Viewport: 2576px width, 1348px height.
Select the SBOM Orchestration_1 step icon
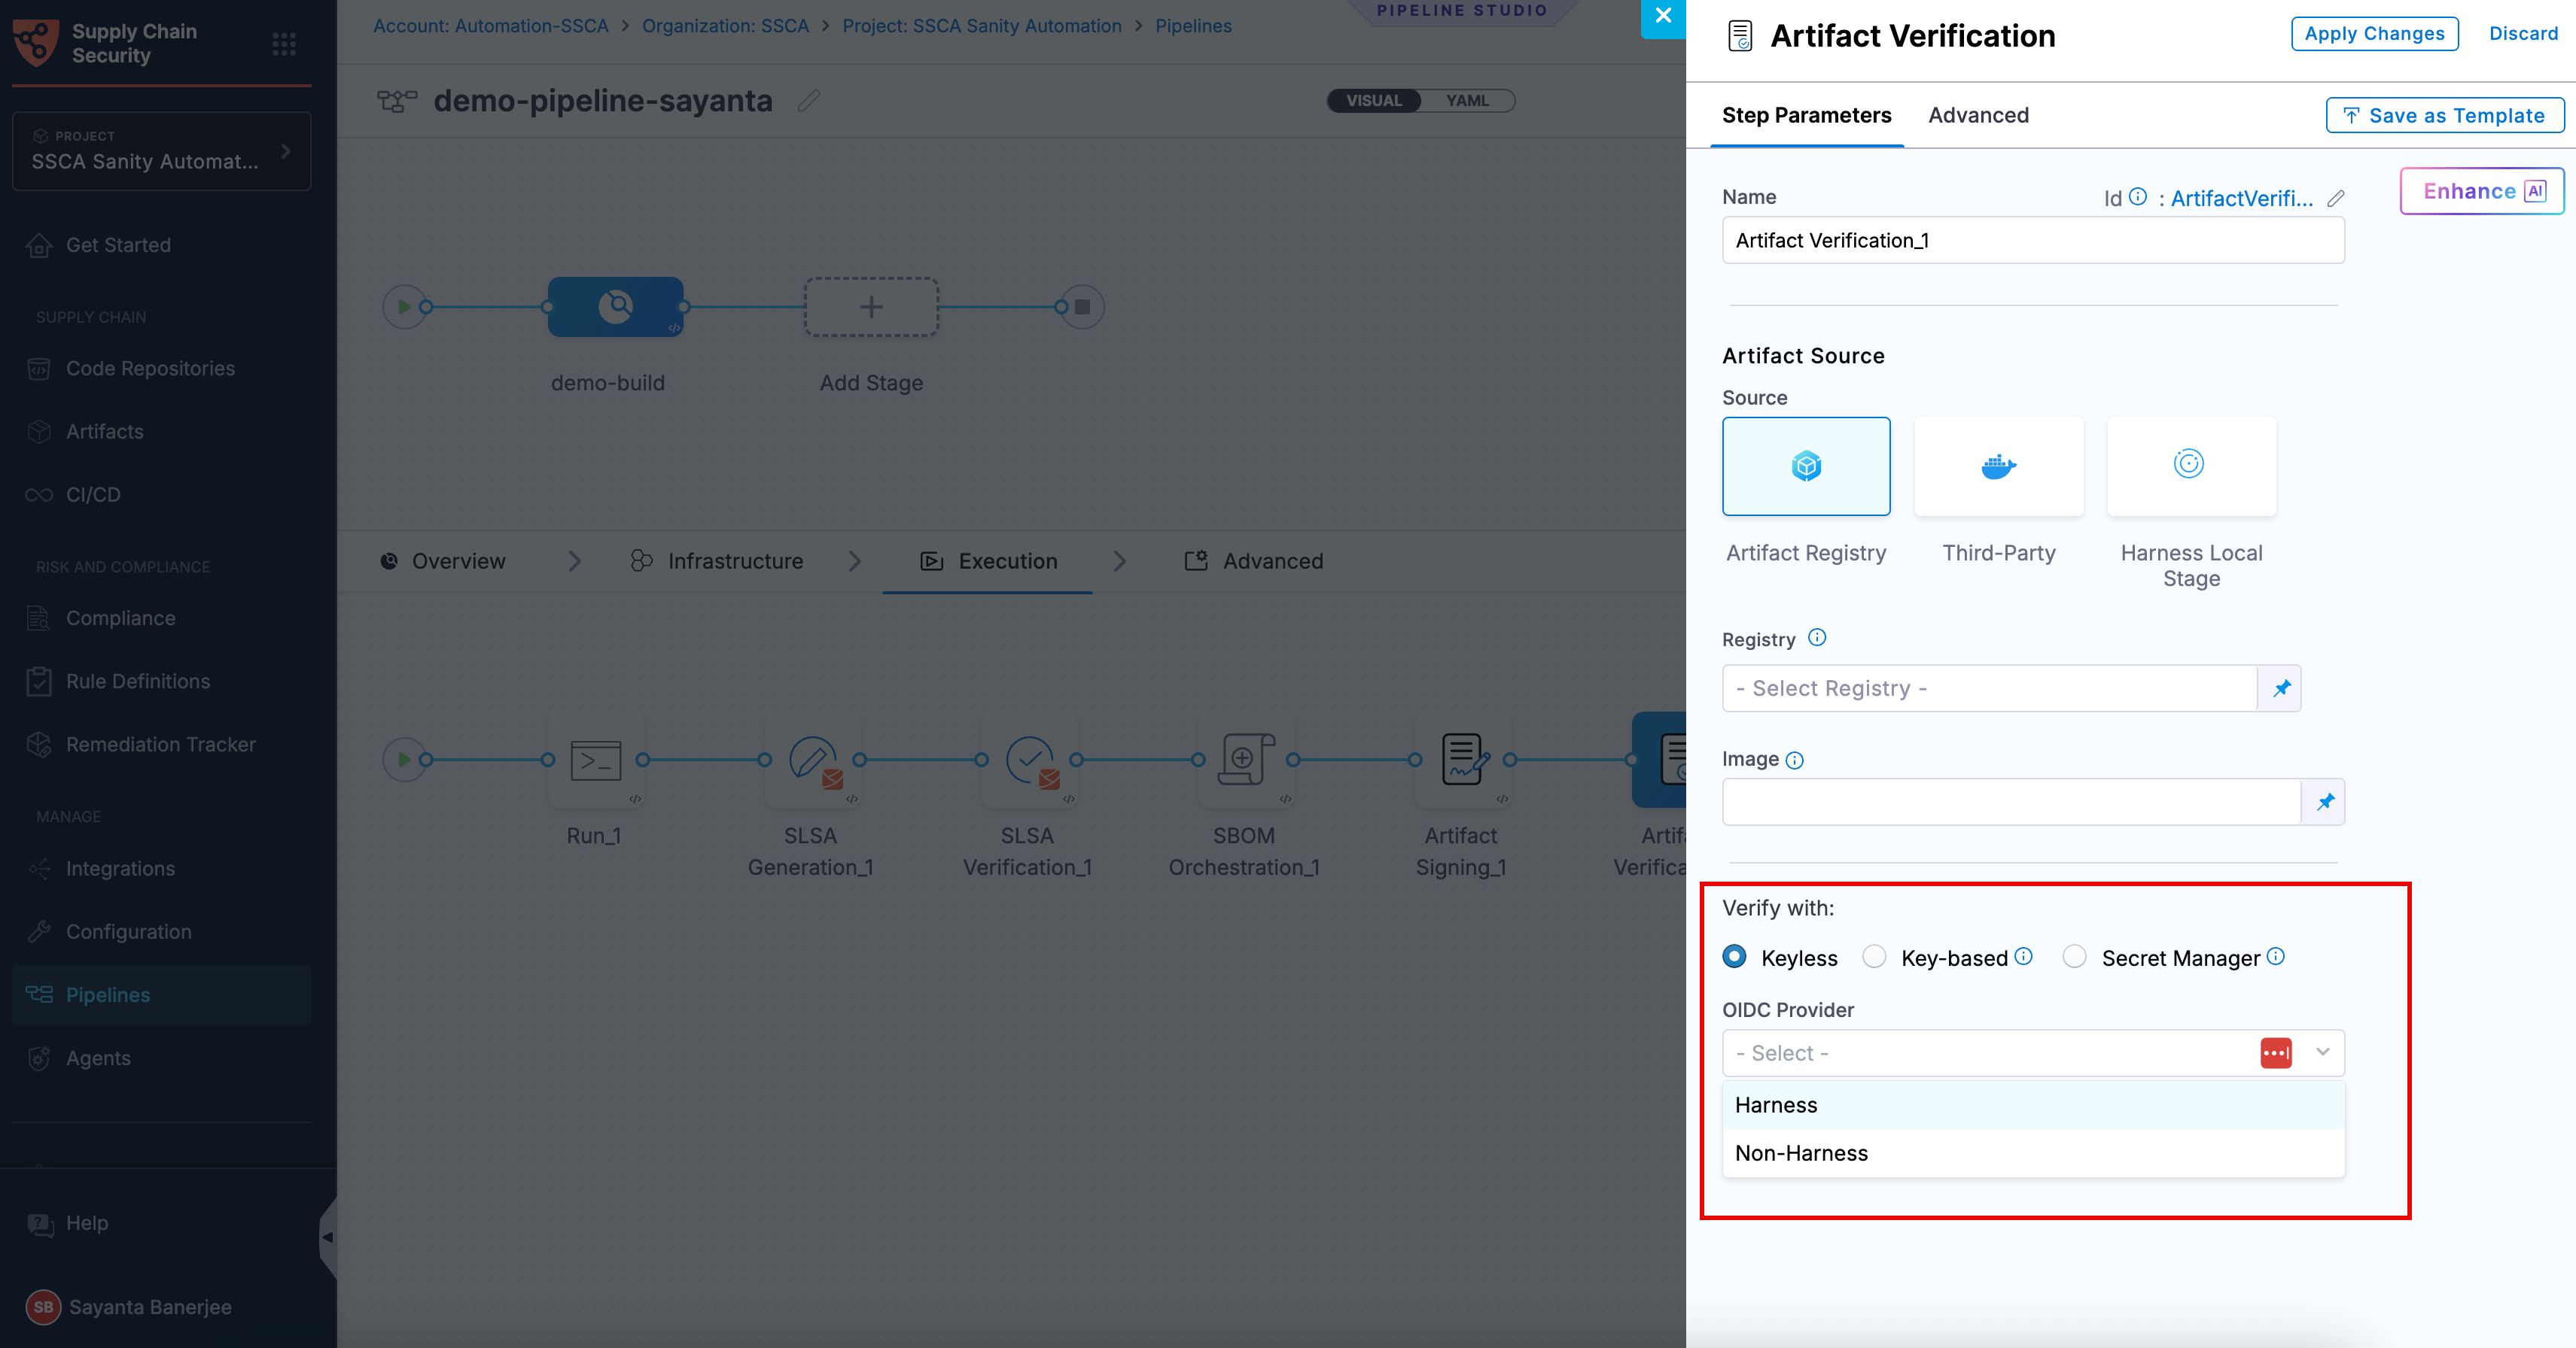click(1246, 761)
